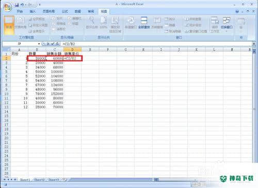Click Arrange All windows icon
258x188 pixels.
click(144, 23)
